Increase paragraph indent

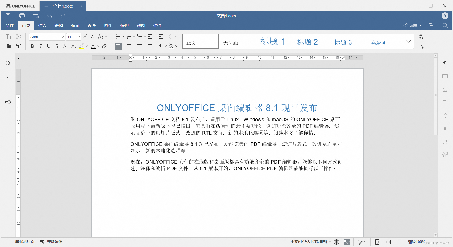(161, 37)
